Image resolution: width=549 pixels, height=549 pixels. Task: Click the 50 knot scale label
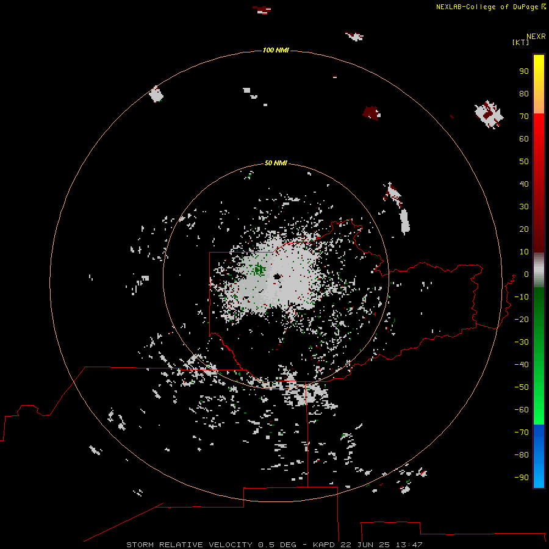pos(524,162)
